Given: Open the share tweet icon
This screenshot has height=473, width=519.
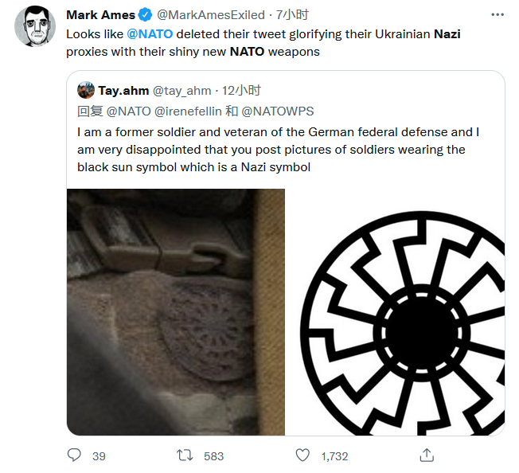Looking at the screenshot, I should (427, 455).
